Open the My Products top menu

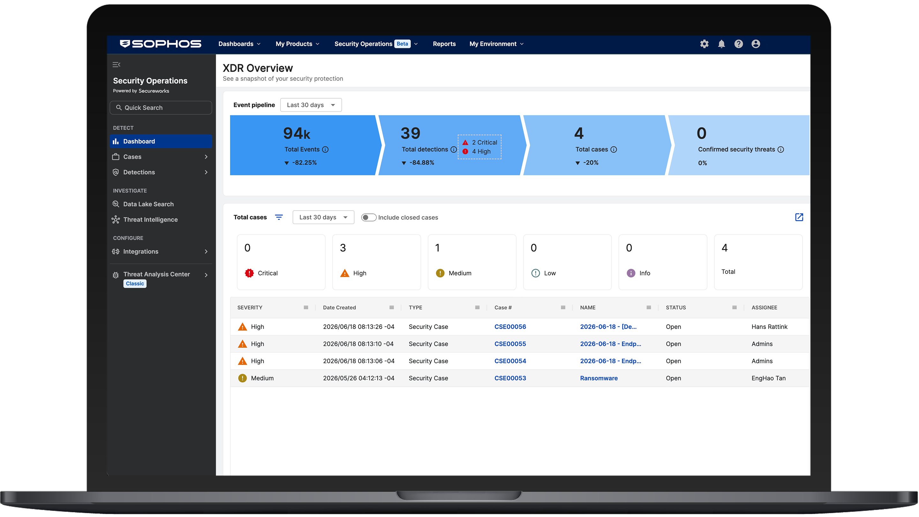(x=297, y=44)
